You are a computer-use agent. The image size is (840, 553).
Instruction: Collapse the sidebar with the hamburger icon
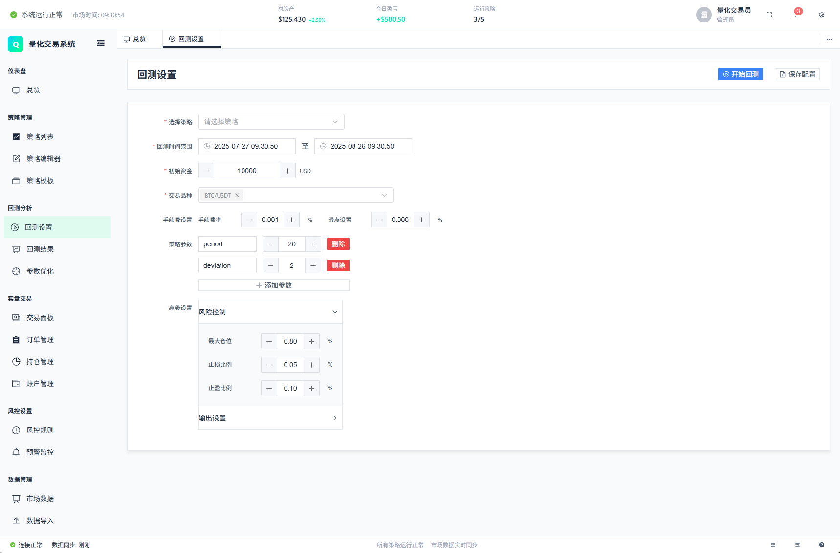pyautogui.click(x=101, y=44)
